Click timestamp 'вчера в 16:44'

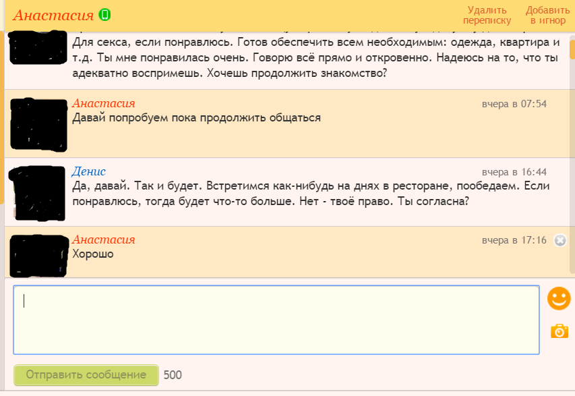[x=514, y=172]
